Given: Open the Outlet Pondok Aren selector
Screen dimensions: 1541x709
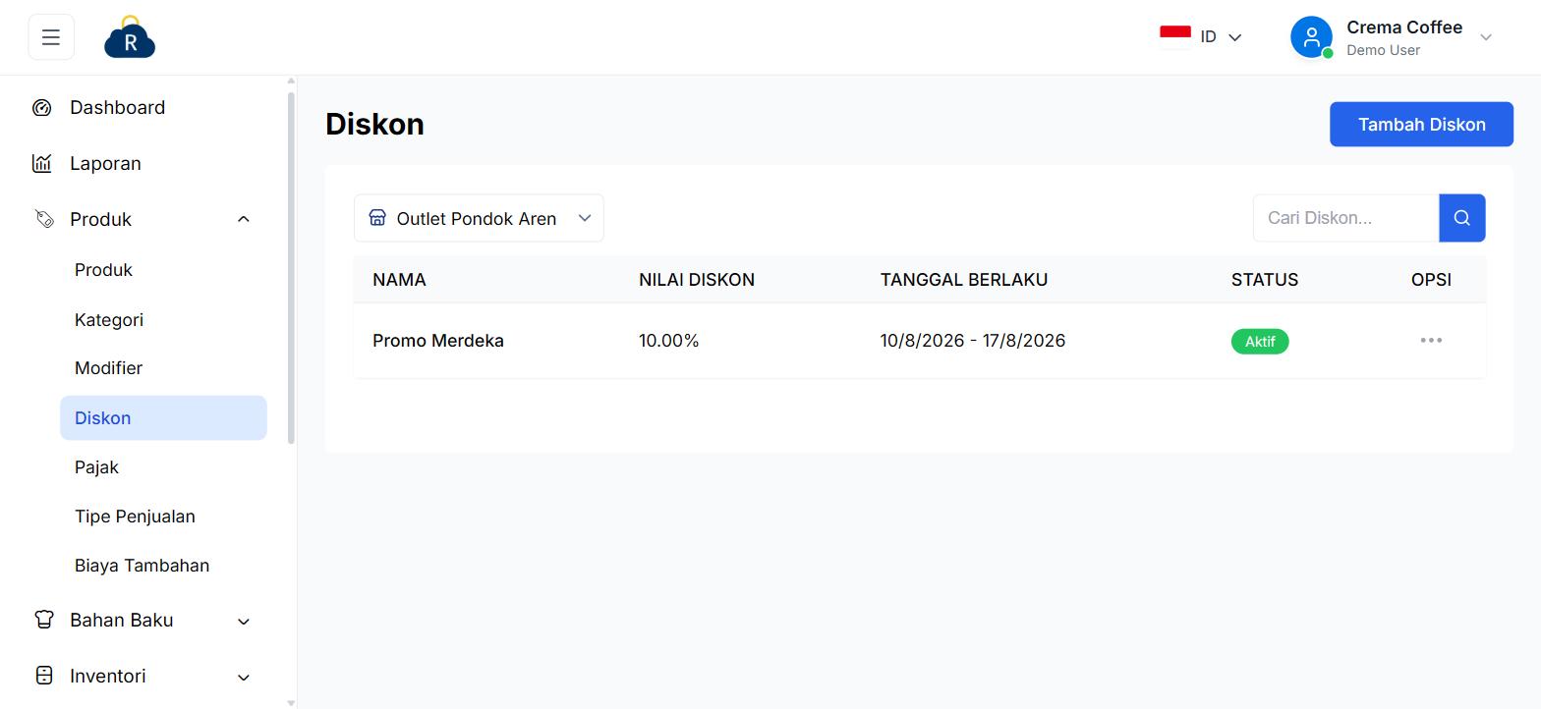Looking at the screenshot, I should click(479, 218).
